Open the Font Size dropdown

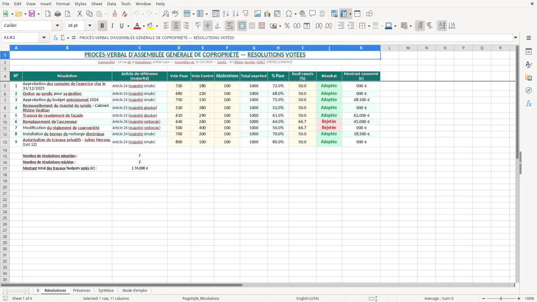89,26
